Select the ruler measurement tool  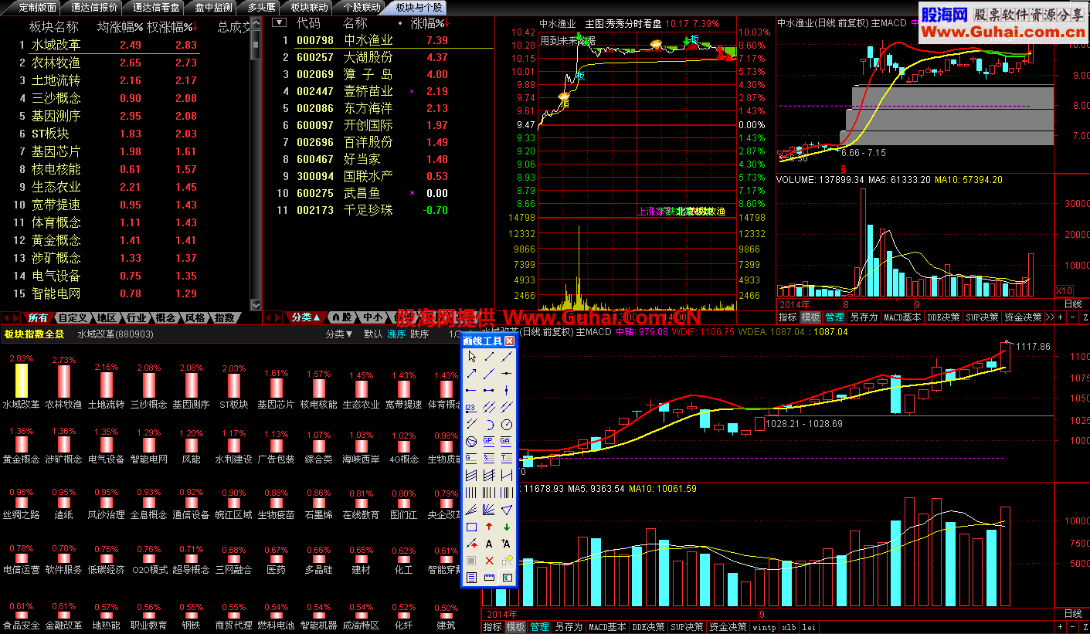(489, 577)
